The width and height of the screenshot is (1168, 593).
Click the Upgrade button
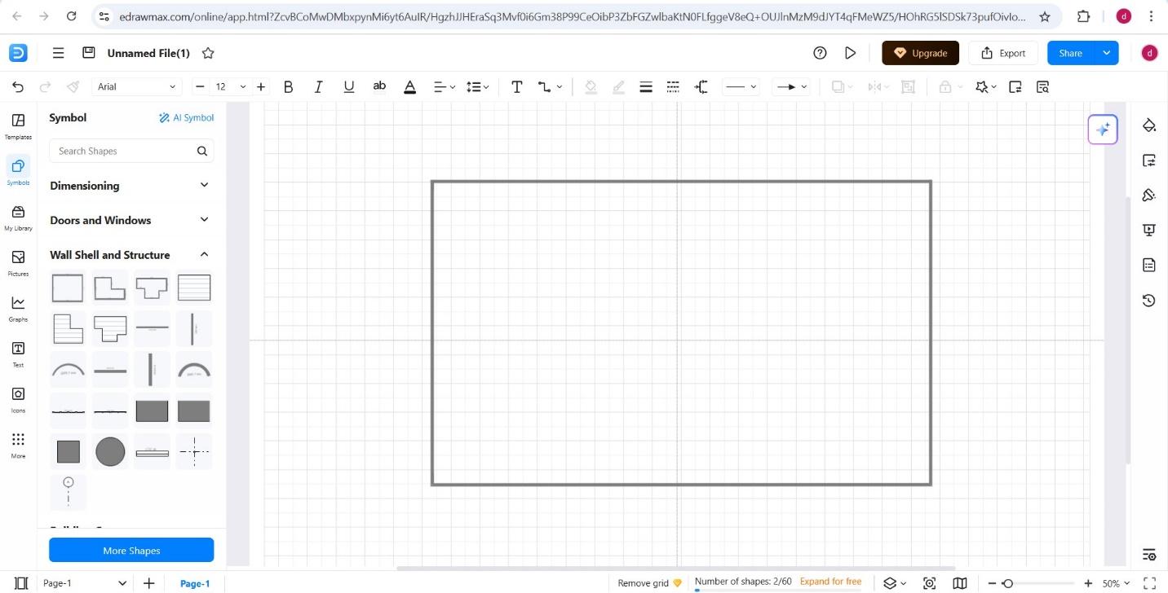[921, 53]
